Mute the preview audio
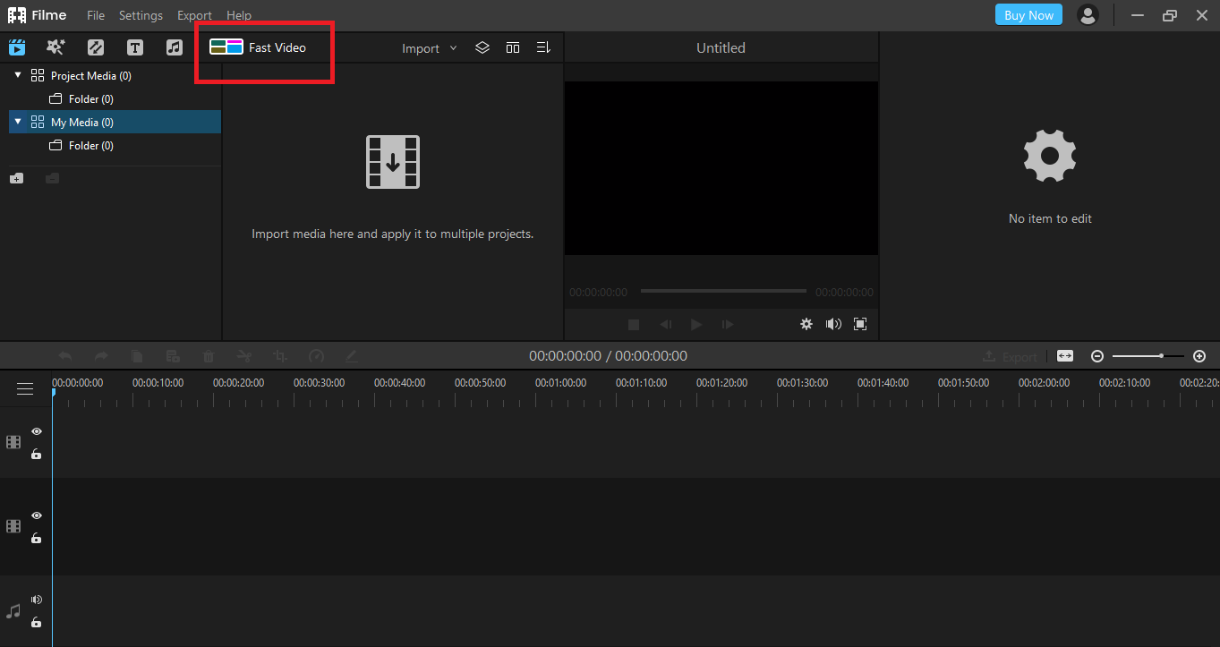The width and height of the screenshot is (1220, 647). point(833,324)
